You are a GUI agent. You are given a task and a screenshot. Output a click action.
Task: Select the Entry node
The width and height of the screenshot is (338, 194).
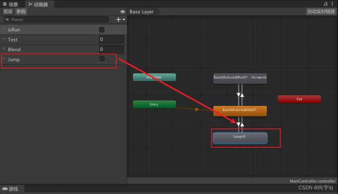point(154,105)
